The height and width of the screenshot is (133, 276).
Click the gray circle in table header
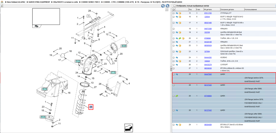point(174,9)
